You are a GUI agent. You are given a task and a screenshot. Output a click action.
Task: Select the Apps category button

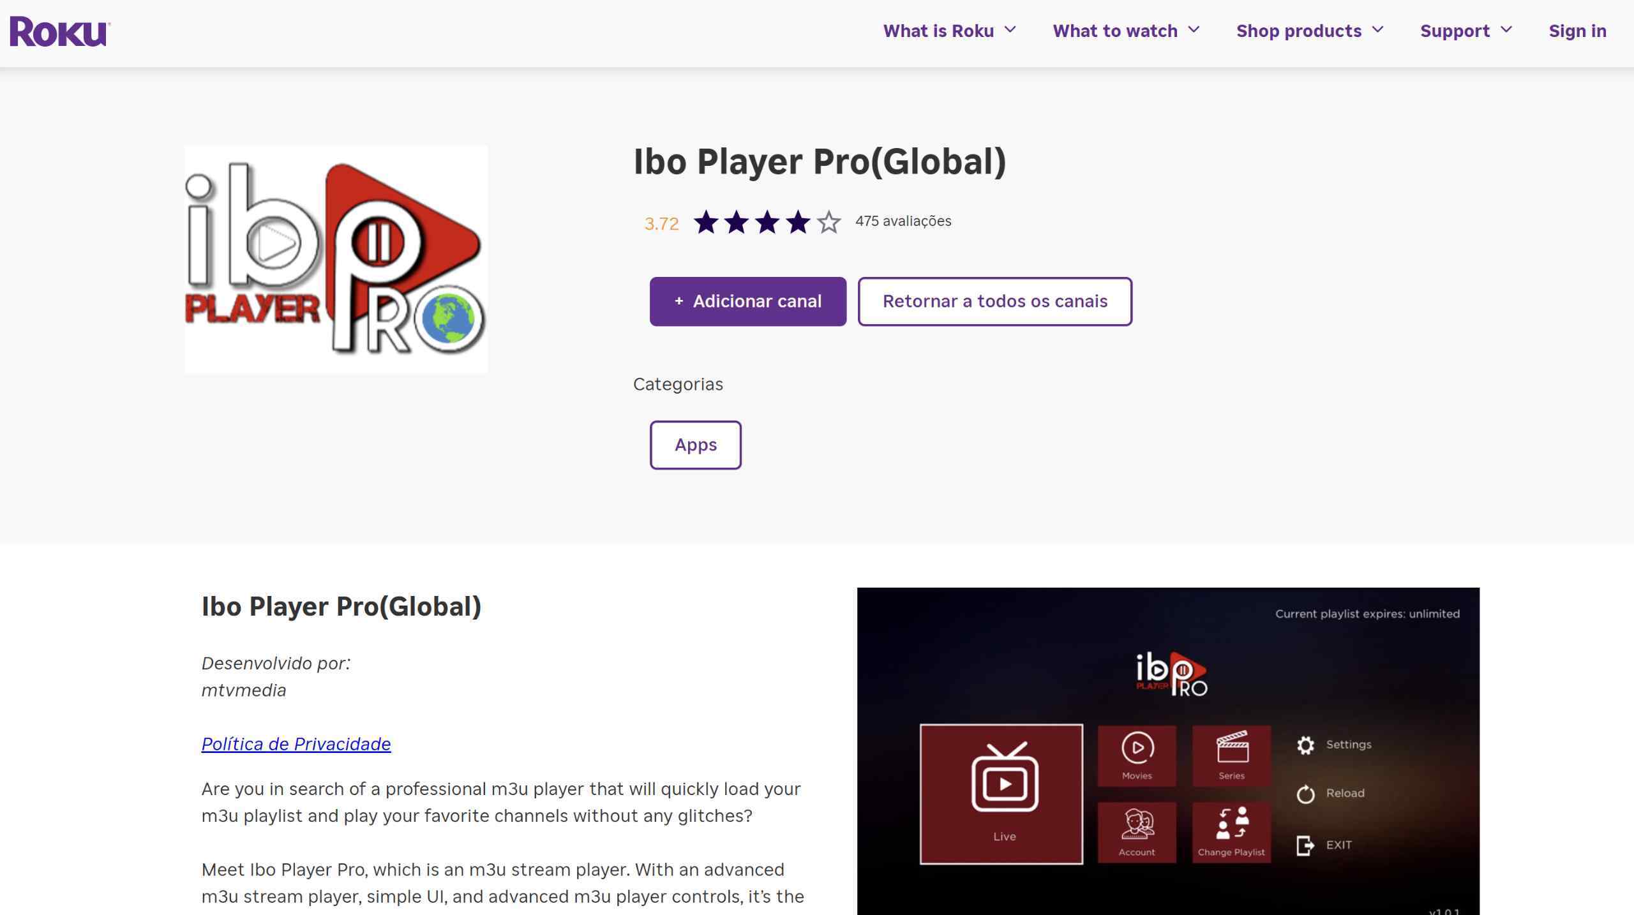(696, 445)
